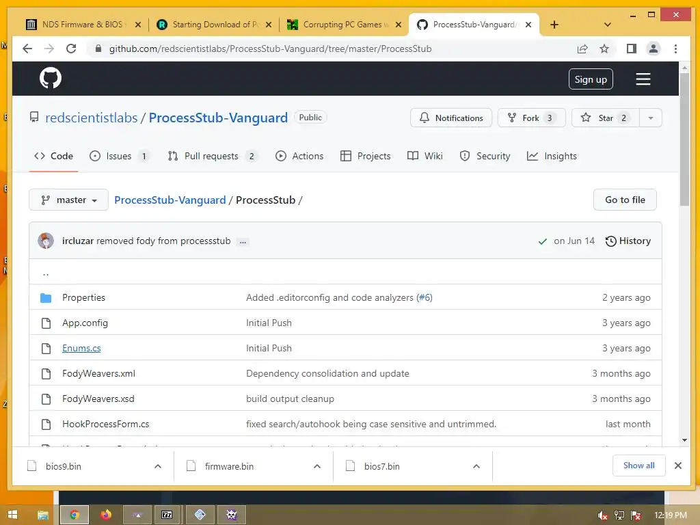Open the bios9.bin downloaded file
The width and height of the screenshot is (700, 525).
click(x=64, y=466)
